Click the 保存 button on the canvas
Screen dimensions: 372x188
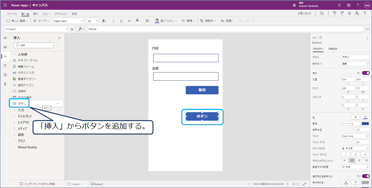click(202, 90)
